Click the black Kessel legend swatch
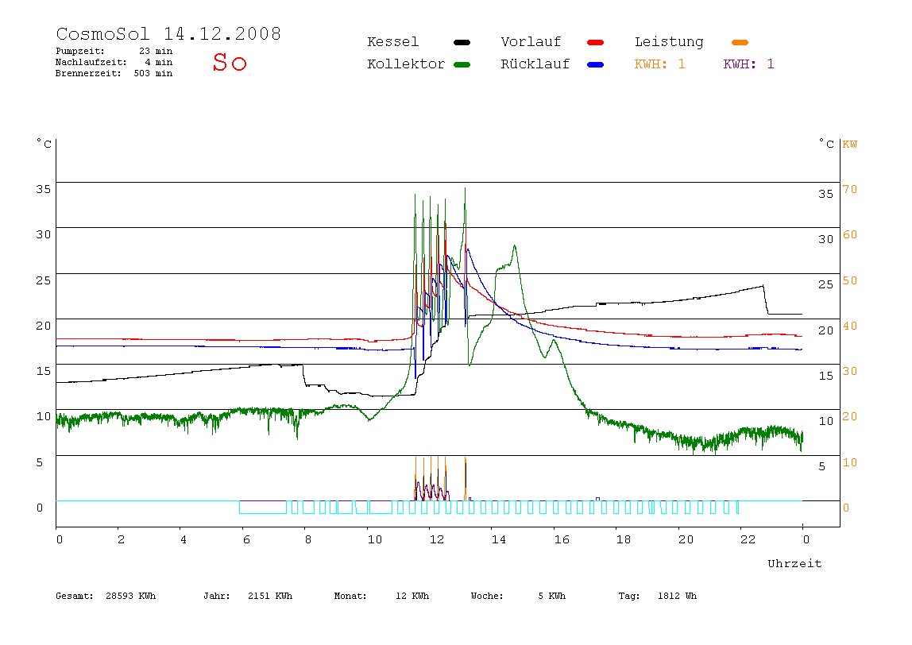Viewport: 912px width, 645px height. (462, 42)
